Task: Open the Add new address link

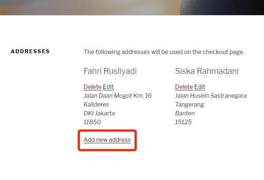Action: 107,140
